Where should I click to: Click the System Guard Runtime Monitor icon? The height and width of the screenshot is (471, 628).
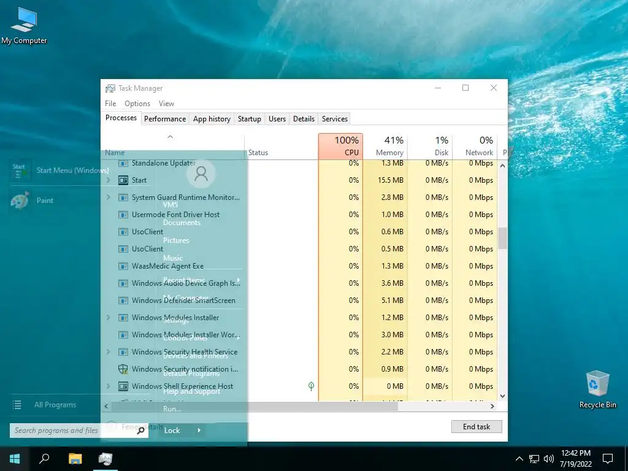click(x=123, y=197)
